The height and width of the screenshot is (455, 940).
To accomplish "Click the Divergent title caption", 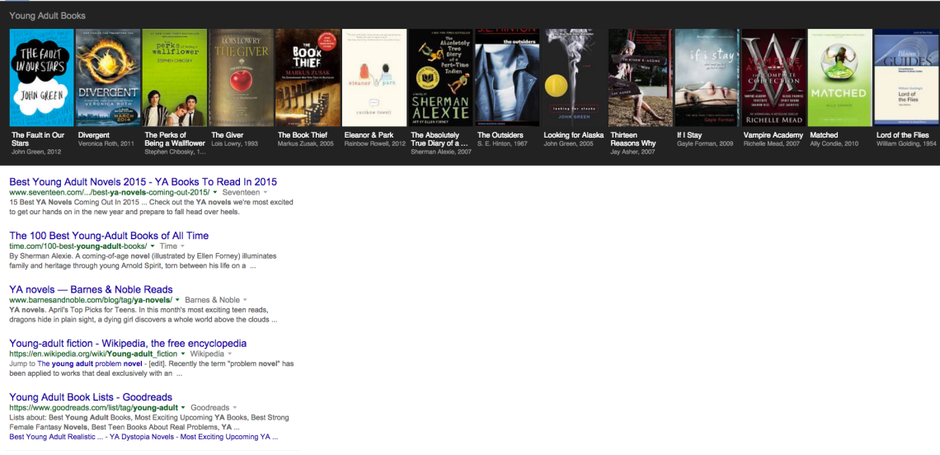I will 94,135.
